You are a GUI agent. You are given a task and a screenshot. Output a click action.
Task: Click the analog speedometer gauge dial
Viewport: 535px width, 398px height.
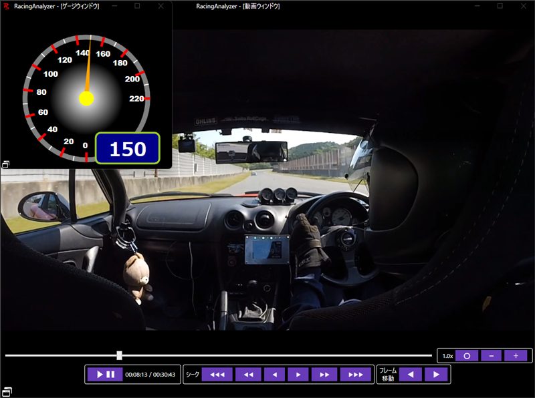86,98
